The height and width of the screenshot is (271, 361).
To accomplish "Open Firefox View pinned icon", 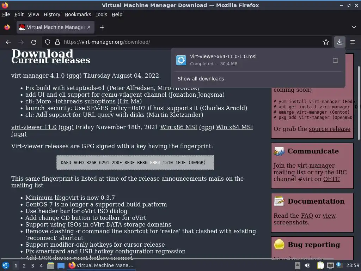I will coord(7,27).
